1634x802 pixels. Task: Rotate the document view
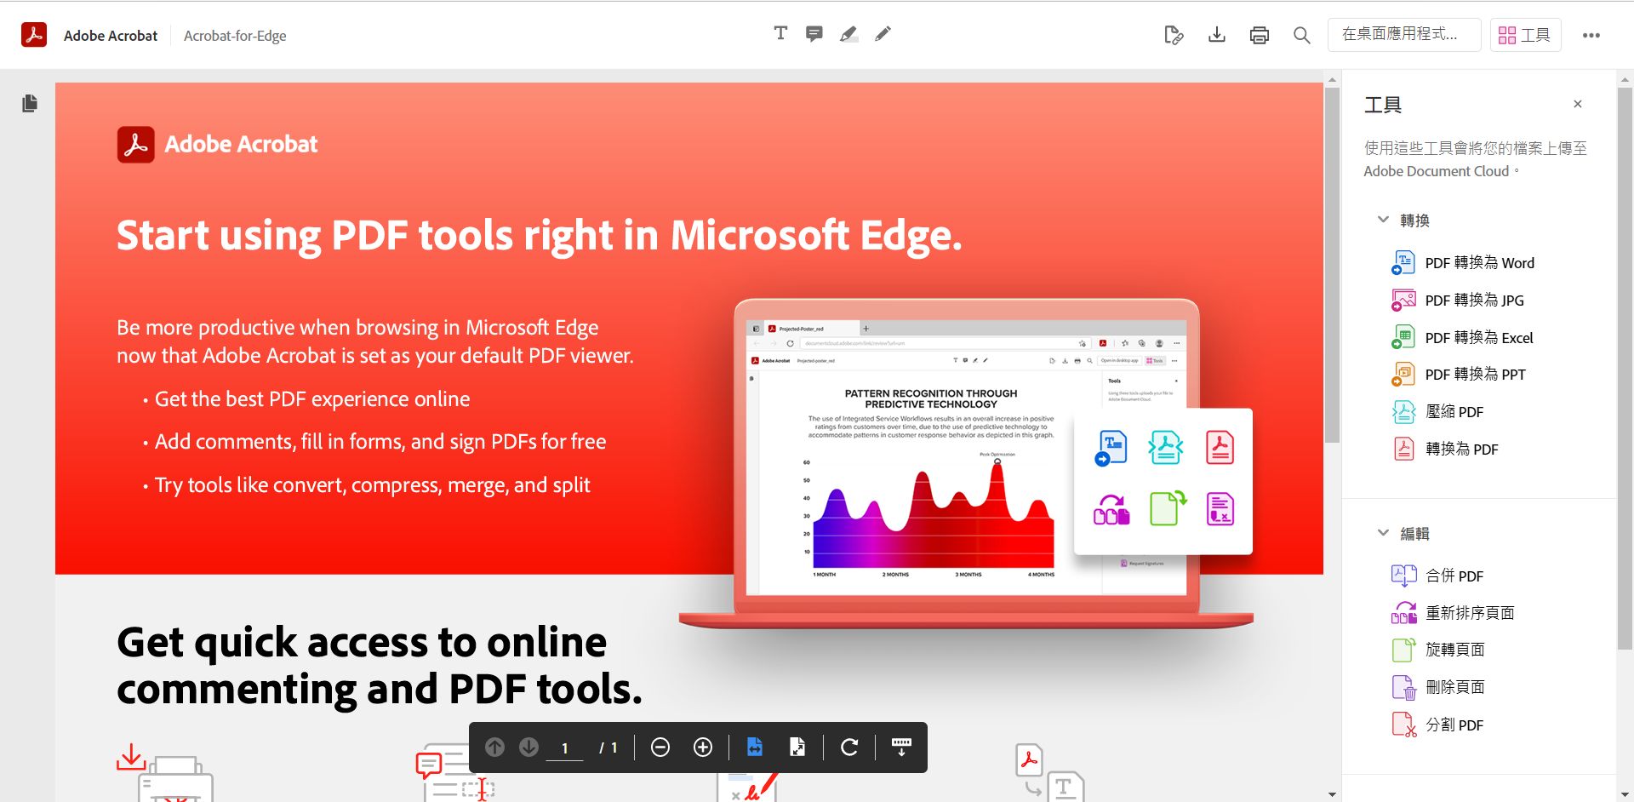(x=849, y=747)
